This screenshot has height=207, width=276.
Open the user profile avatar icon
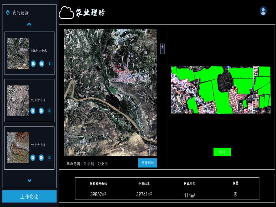263,11
